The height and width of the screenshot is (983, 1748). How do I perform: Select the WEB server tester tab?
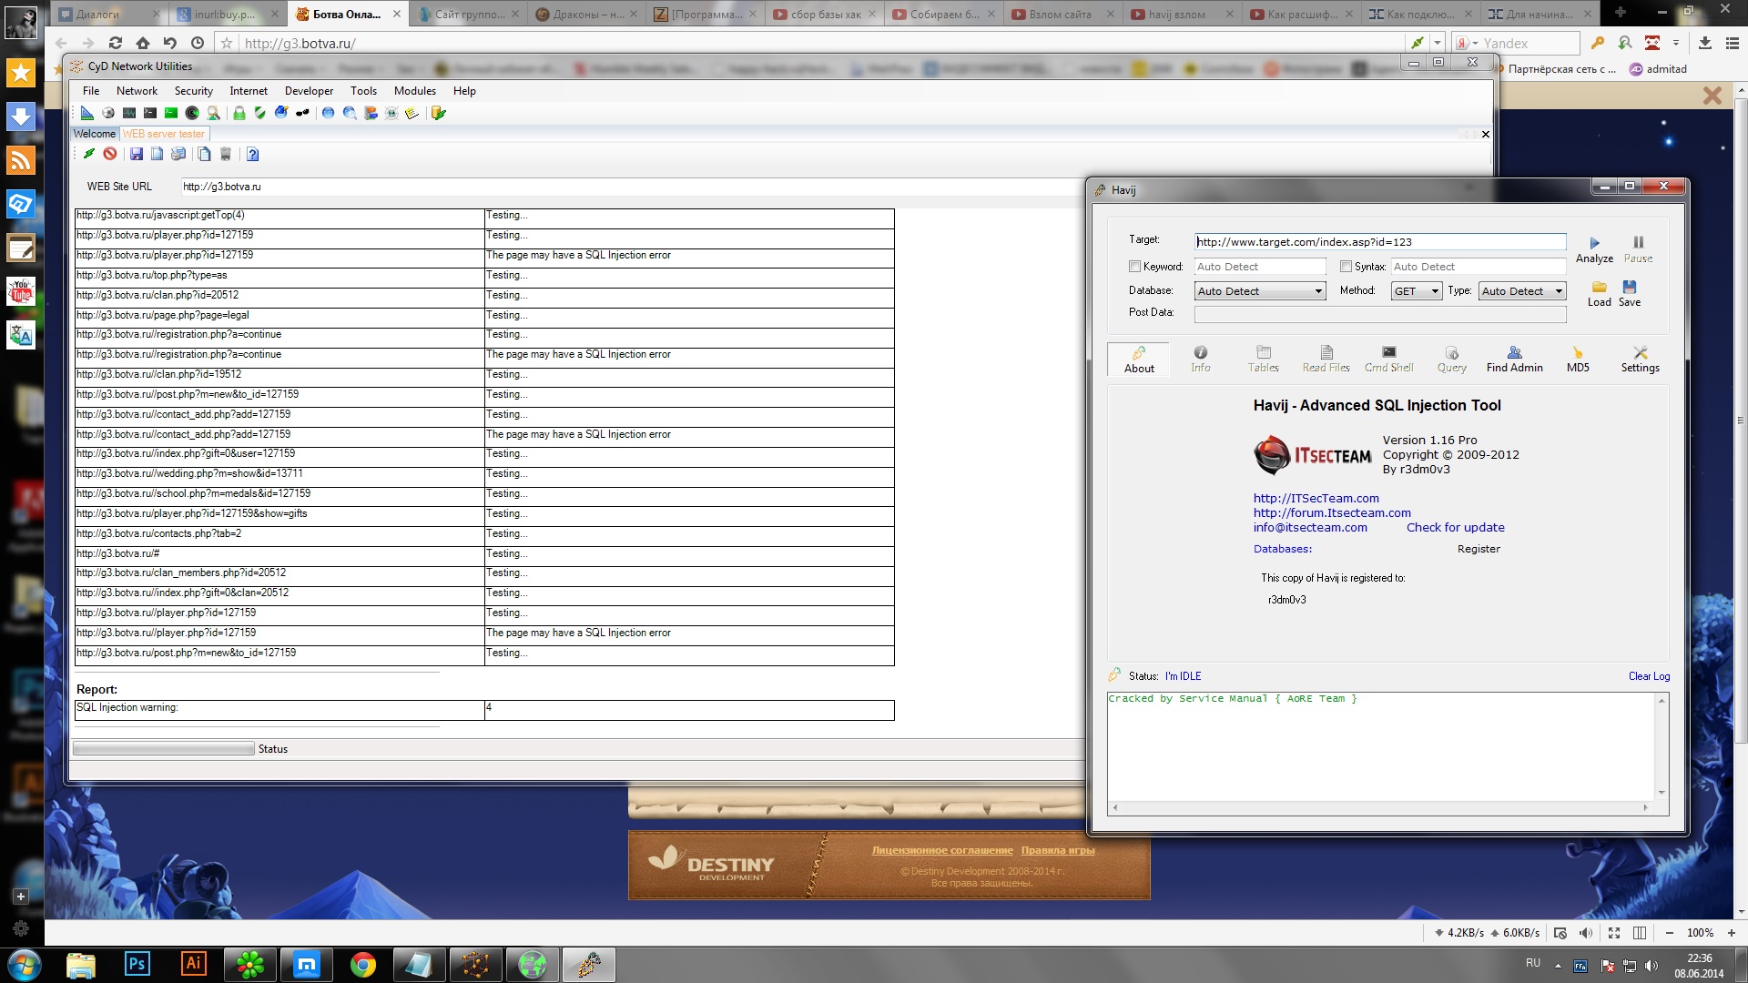click(164, 134)
